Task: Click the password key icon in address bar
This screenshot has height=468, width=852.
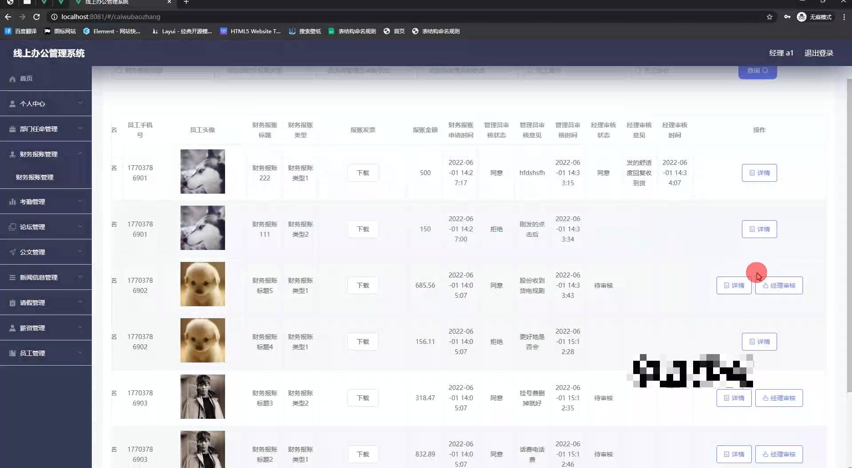Action: (787, 17)
